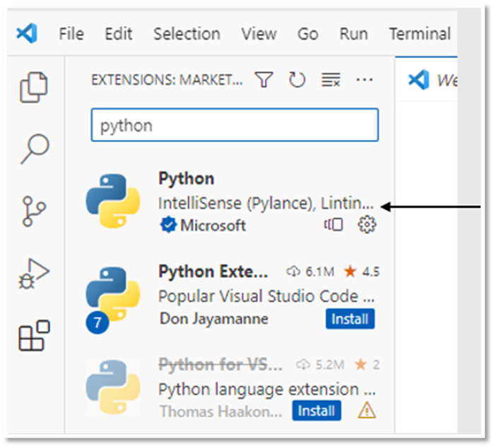Click the deprecated warning triangle icon
494x447 pixels.
[x=367, y=410]
